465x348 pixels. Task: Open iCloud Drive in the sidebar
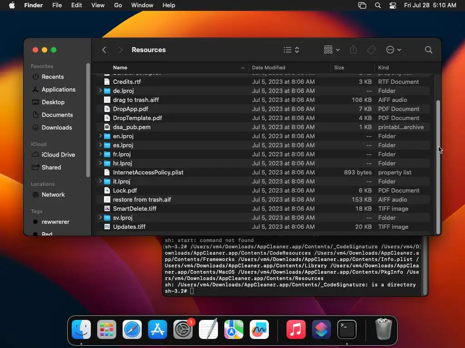click(x=58, y=155)
